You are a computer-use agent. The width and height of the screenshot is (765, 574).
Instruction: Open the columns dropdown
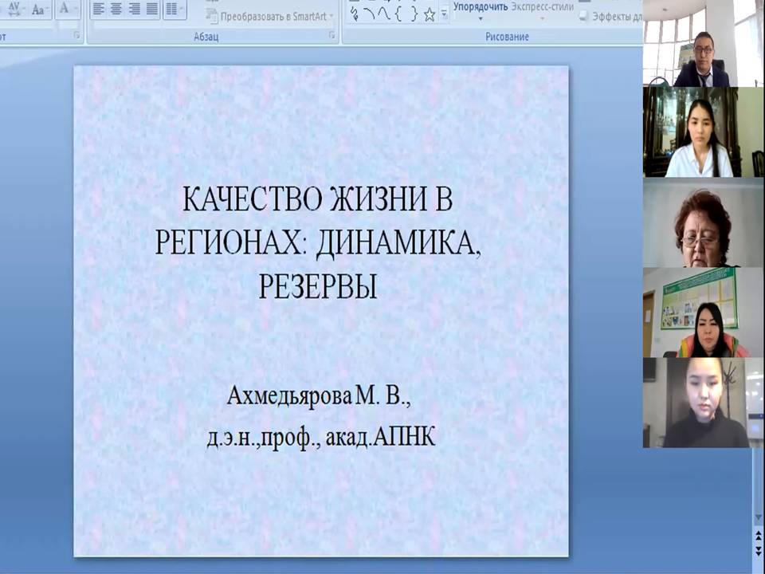click(175, 10)
